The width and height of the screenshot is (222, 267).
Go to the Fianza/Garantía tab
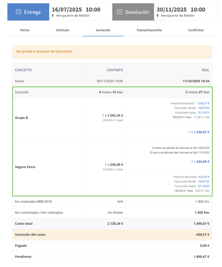(x=149, y=30)
